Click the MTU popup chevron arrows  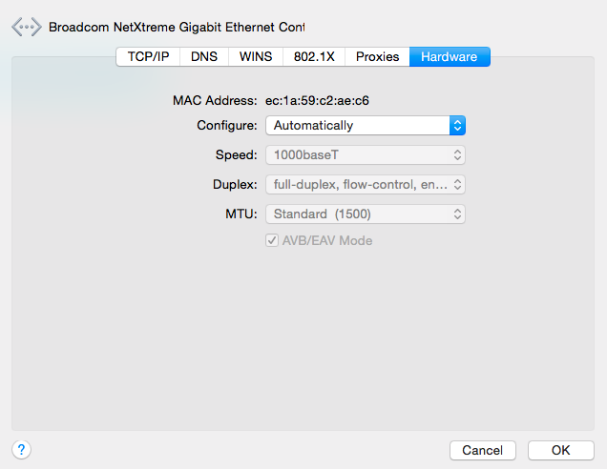click(457, 214)
